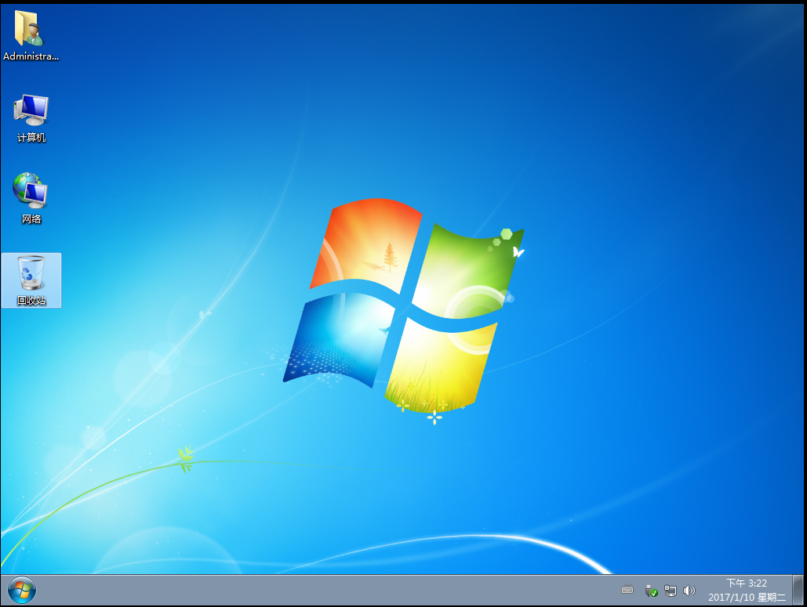Open the Windows Start menu orb

[22, 590]
